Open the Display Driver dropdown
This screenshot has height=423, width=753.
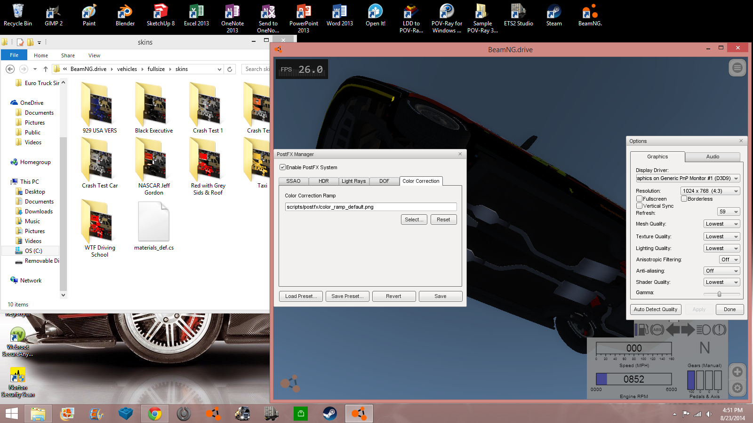(688, 179)
